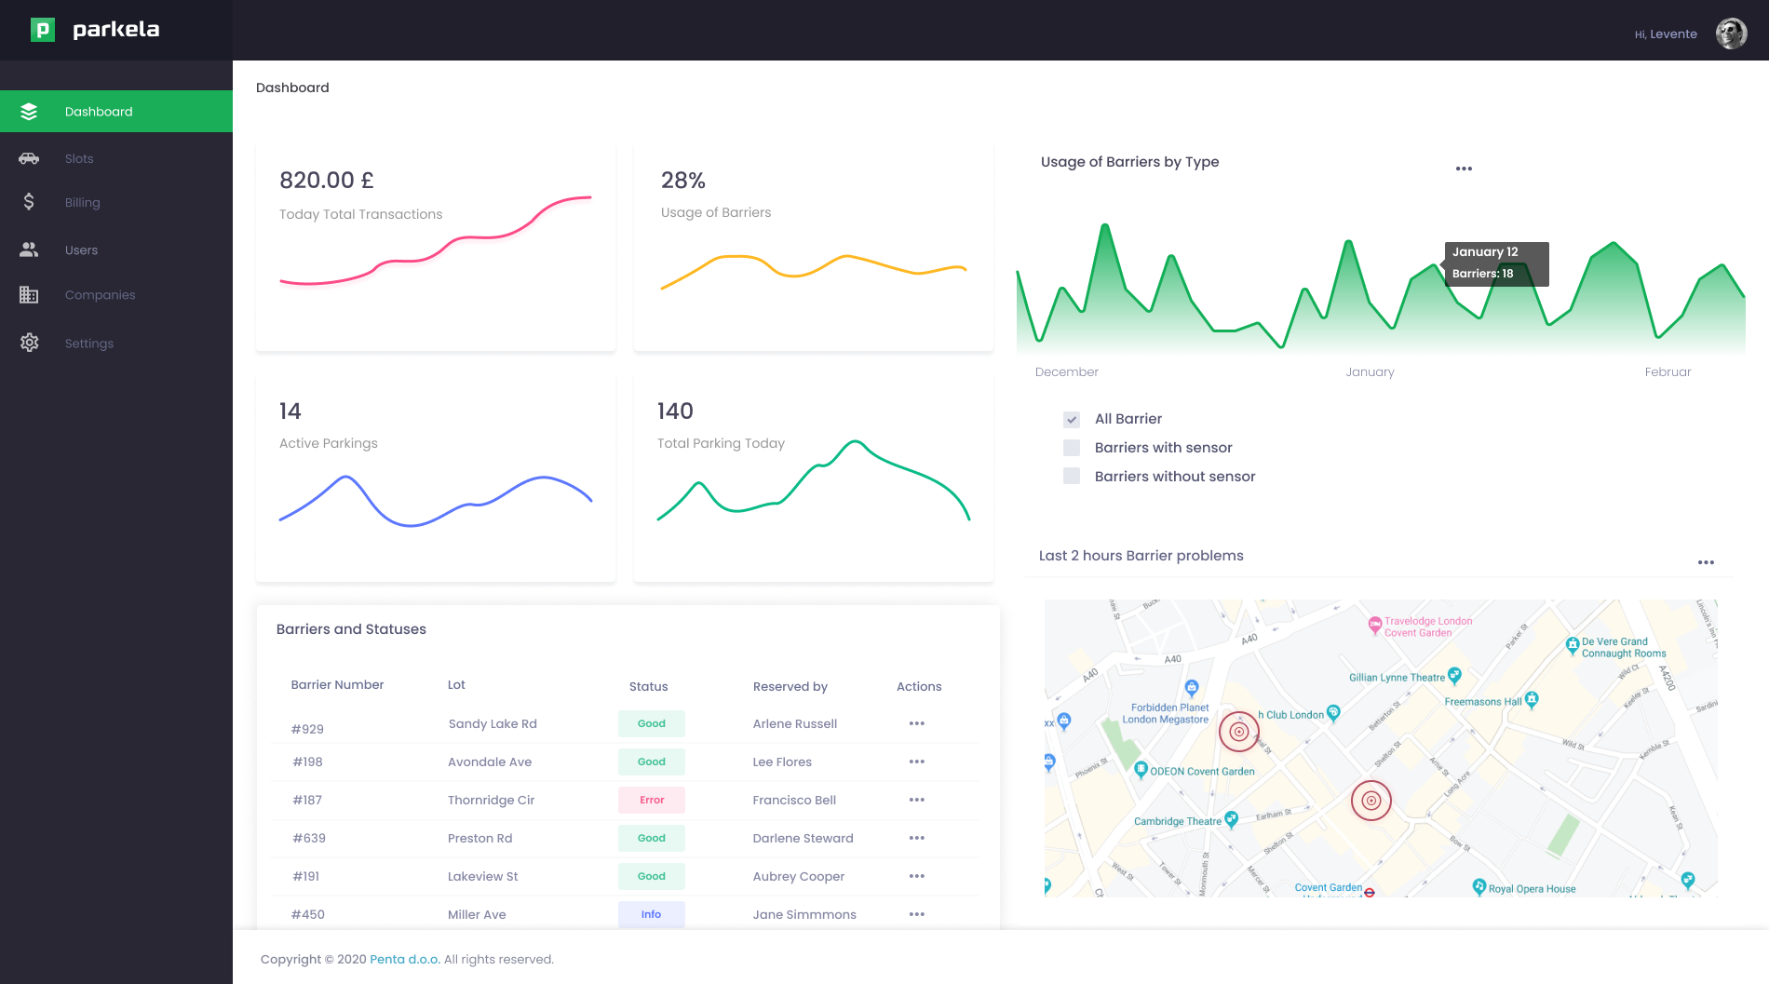Click the Slots car icon
Screen dimensions: 1769x984
[x=29, y=158]
